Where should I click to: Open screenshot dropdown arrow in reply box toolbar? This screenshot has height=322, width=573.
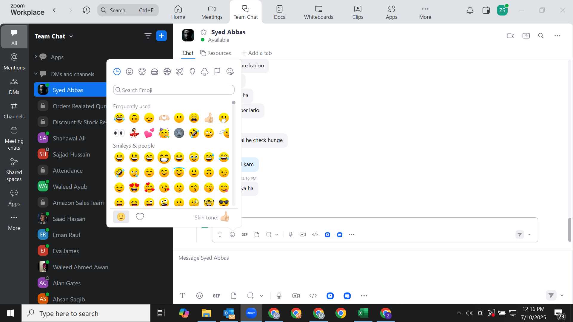pos(277,235)
